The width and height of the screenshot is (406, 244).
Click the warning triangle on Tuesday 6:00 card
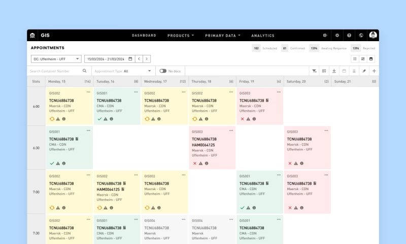[x=106, y=119]
